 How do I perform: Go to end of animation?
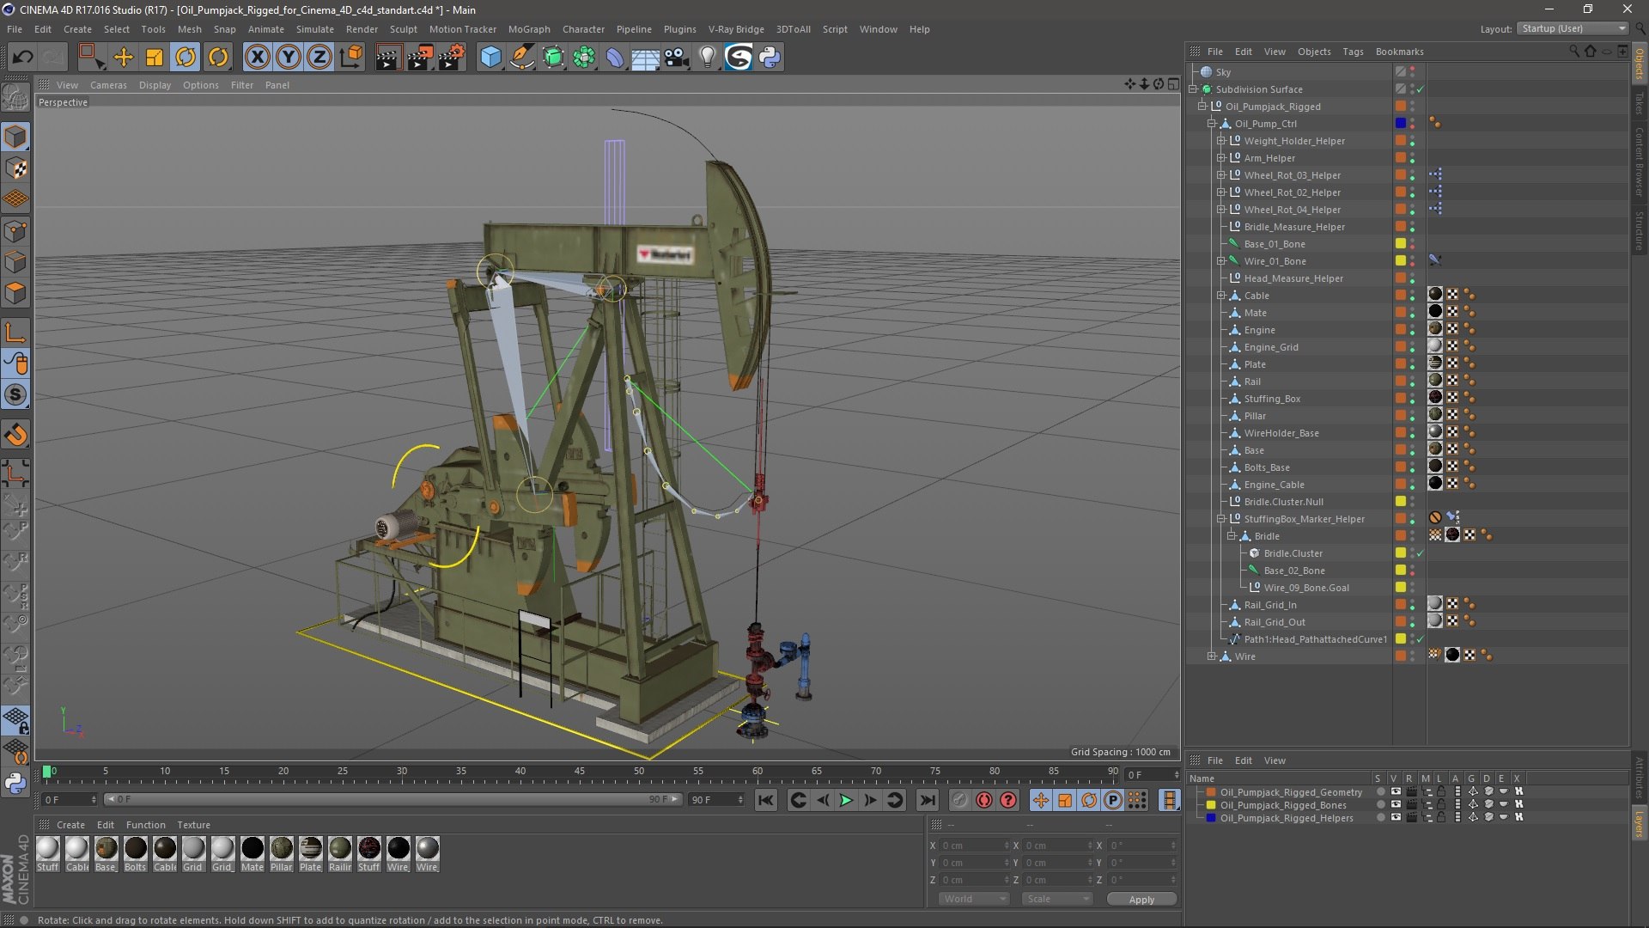pos(928,800)
